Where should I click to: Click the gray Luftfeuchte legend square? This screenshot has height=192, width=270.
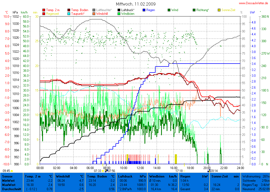[x=94, y=10]
